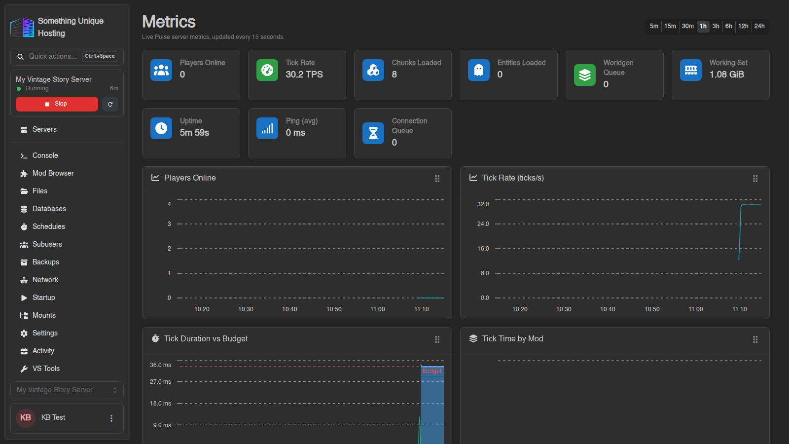789x444 pixels.
Task: Click the Players Online card icon
Action: point(161,70)
